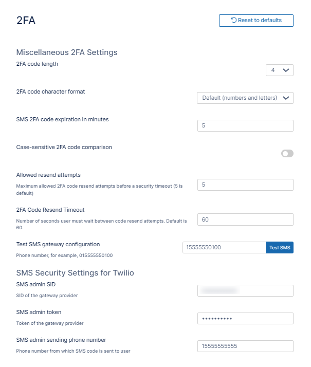
Task: Click the 2FA page title
Action: [26, 21]
